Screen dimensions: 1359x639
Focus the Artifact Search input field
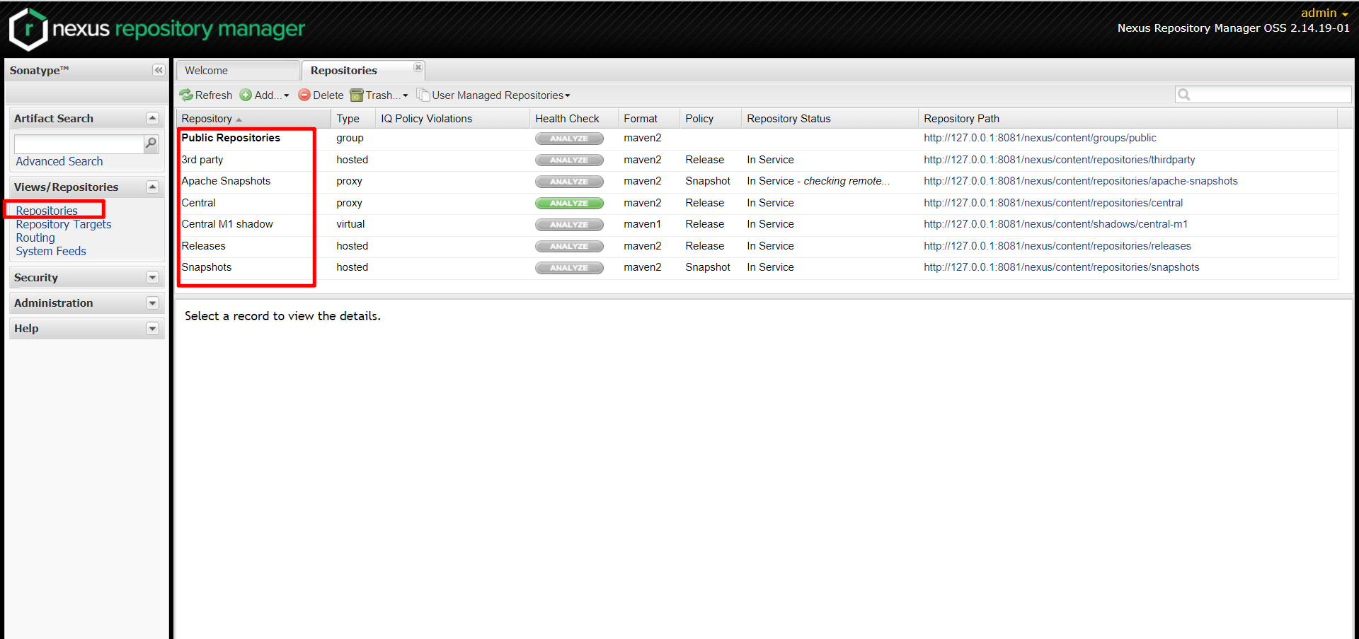tap(79, 144)
